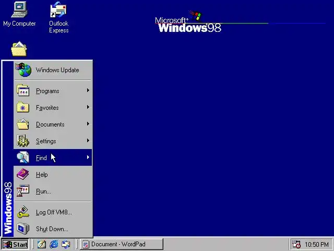
Task: Choose Documents in the Start menu
Action: (53, 124)
